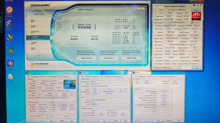Click the Intel Core 2 Duo E8500 name field
Viewport: 220px width, 123px height.
pos(50,81)
